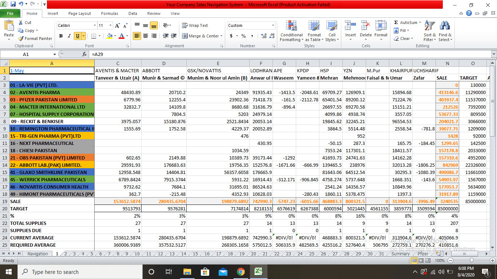Click the Save icon in Quick Access toolbar
Screen dimensions: 497x279
pyautogui.click(x=13, y=5)
